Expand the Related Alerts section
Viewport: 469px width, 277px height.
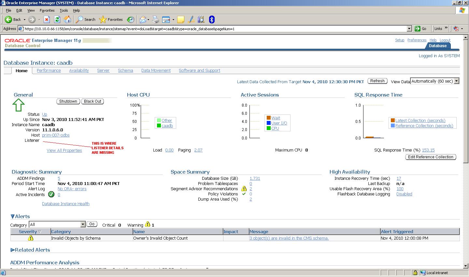[12, 250]
